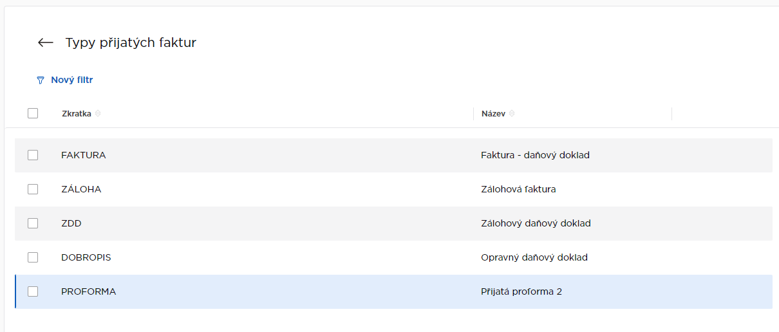Open the FAKTURA invoice type row

pyautogui.click(x=84, y=155)
